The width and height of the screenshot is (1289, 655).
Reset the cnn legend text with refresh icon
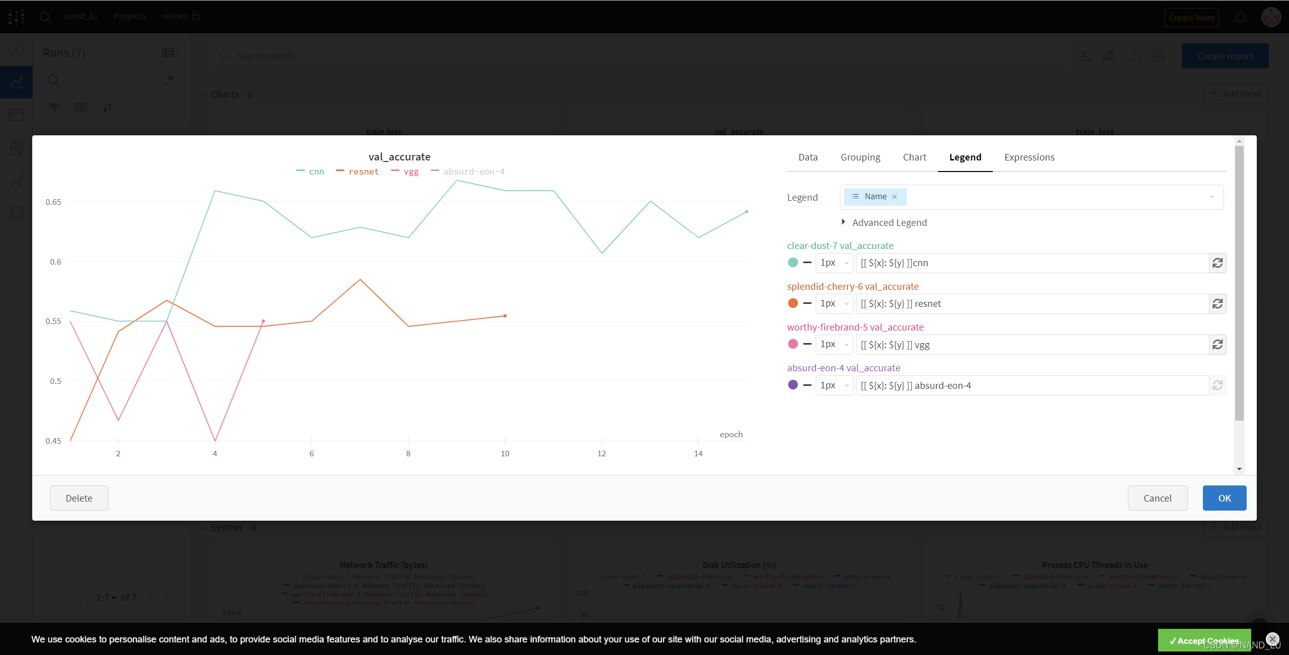[1217, 263]
